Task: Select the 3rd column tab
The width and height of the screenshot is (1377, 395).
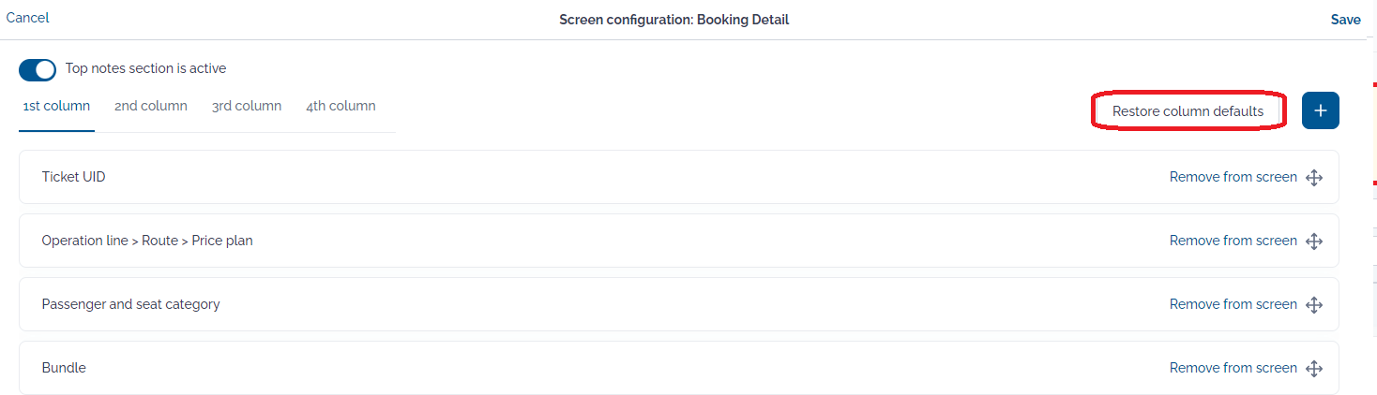Action: (x=247, y=106)
